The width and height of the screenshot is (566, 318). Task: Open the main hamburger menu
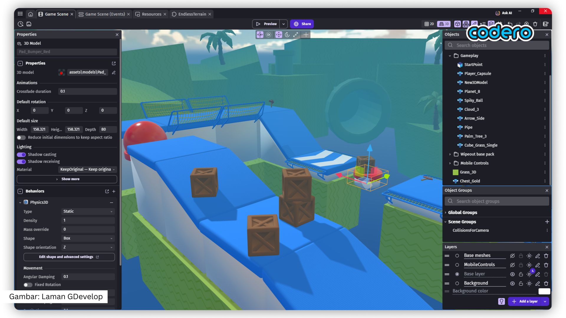coord(20,14)
